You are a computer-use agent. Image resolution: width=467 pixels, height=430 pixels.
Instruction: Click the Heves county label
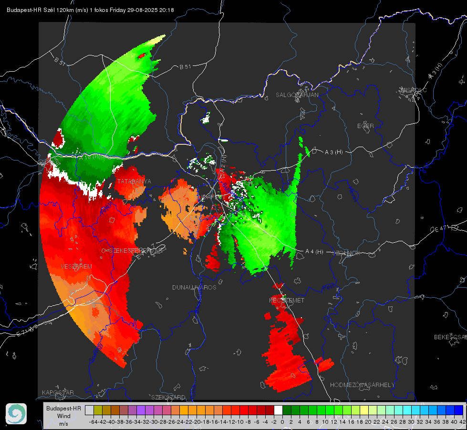pos(353,194)
